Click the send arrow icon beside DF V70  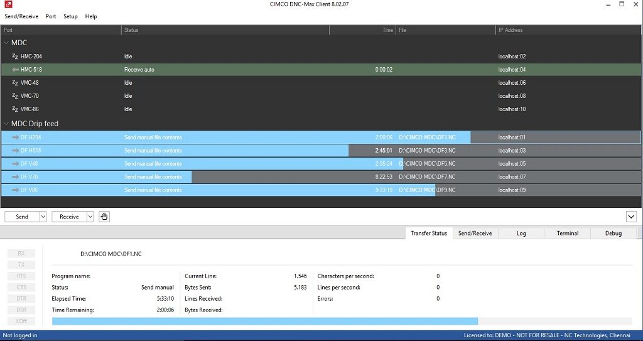click(x=16, y=177)
